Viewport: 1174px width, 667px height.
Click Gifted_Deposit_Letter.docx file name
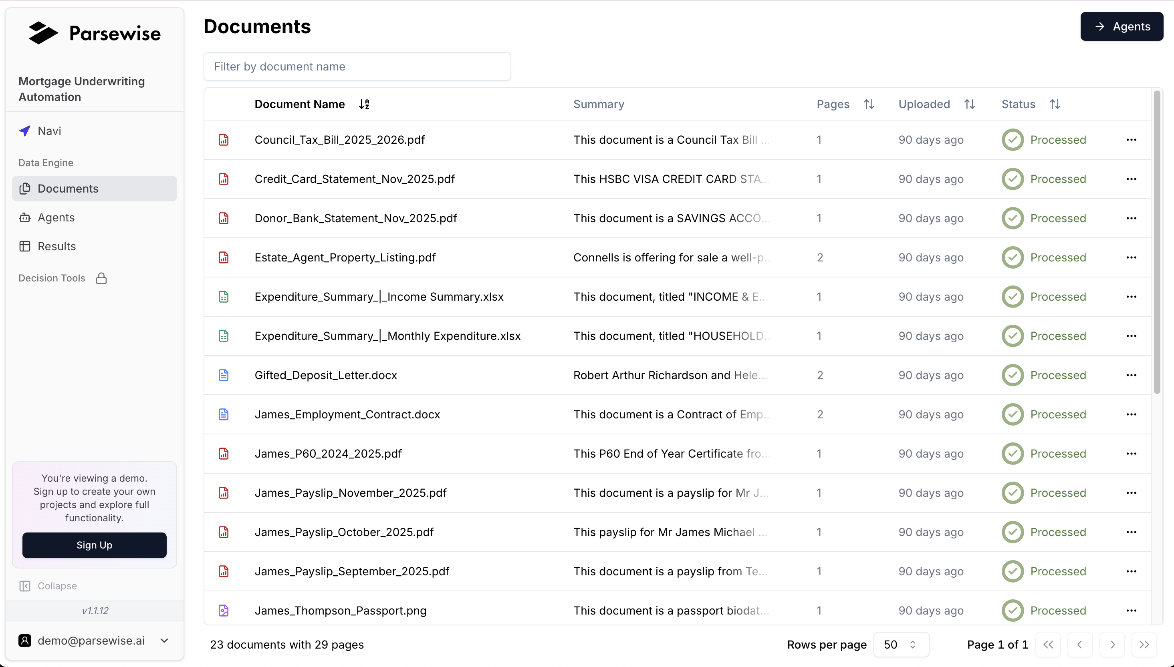[x=325, y=375]
